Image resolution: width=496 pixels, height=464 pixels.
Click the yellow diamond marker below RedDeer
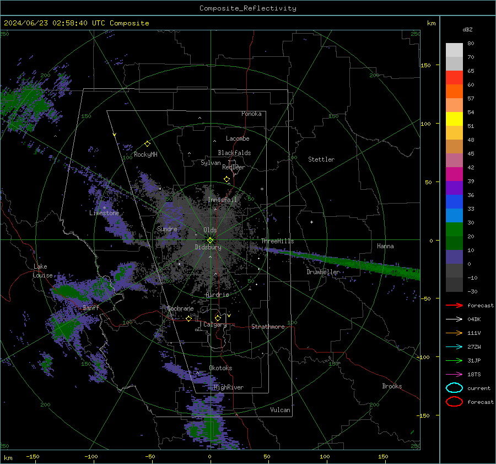click(x=227, y=179)
